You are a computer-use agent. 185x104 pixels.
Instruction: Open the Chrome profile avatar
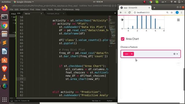(177, 12)
